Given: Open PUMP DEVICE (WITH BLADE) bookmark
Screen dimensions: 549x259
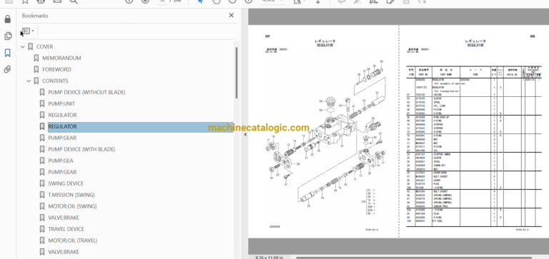Looking at the screenshot, I should point(81,149).
